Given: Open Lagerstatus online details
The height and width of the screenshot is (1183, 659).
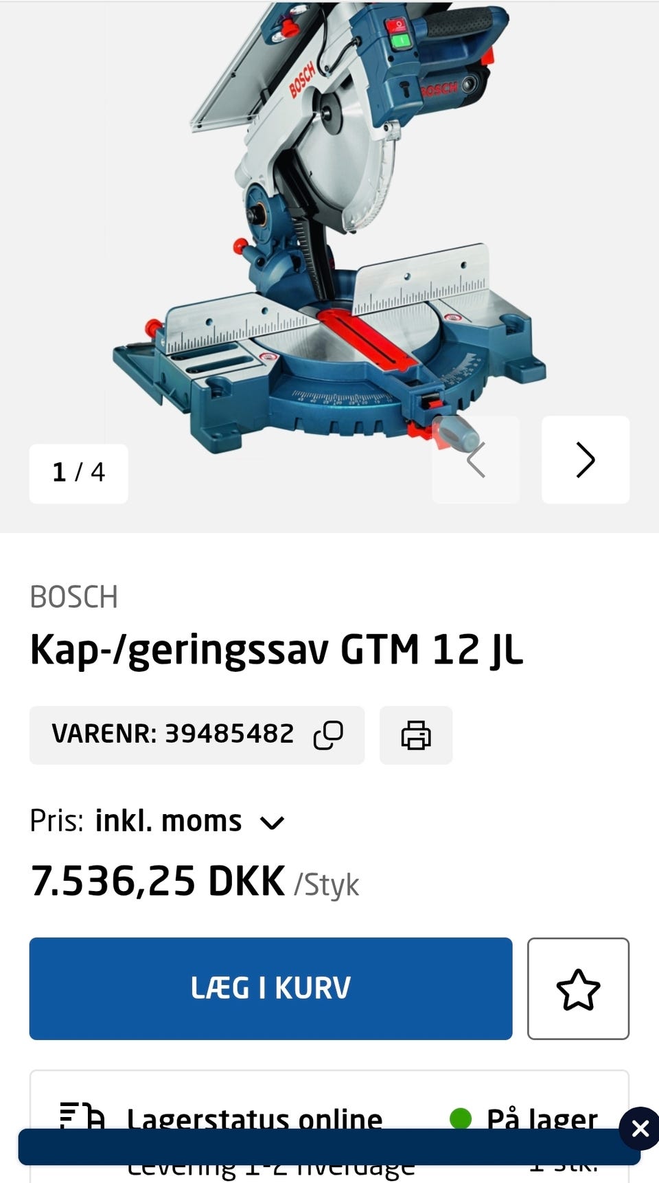Looking at the screenshot, I should point(255,1120).
